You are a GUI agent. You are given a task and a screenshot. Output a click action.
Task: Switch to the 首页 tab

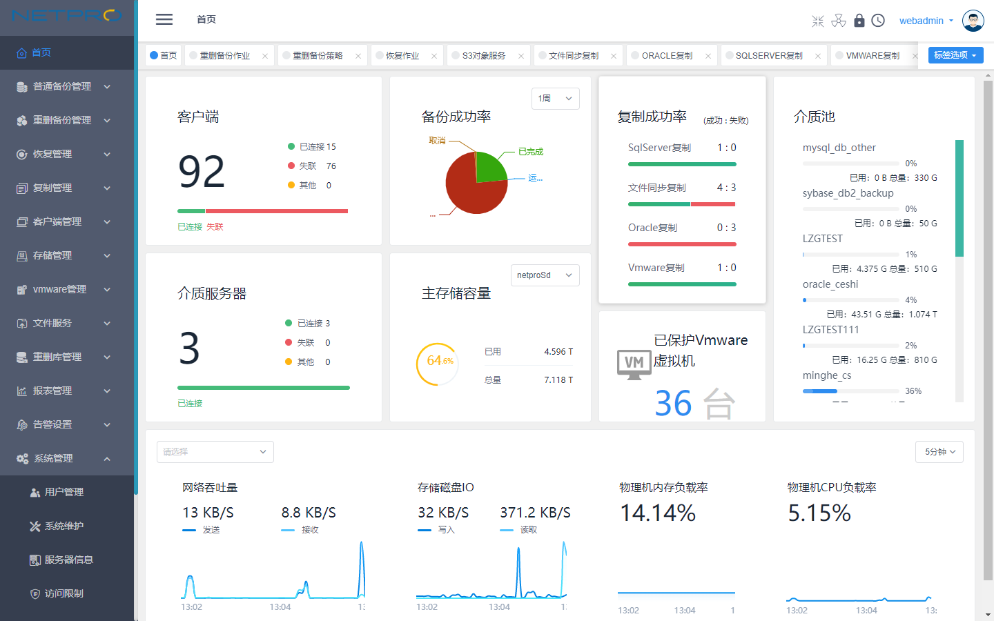coord(164,55)
